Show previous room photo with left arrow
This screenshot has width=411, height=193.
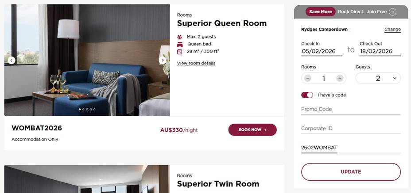[x=11, y=61]
